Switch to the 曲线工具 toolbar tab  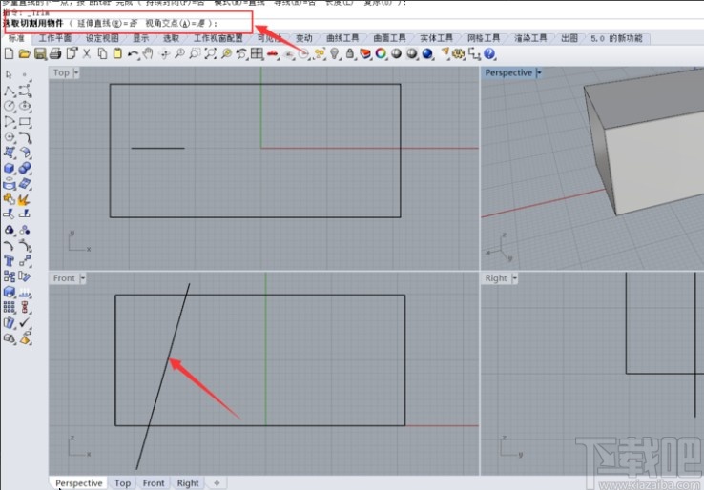coord(342,38)
